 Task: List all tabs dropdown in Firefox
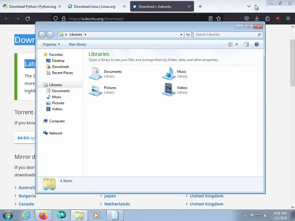click(249, 7)
